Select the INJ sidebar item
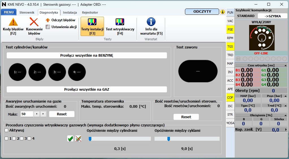 [230, 72]
